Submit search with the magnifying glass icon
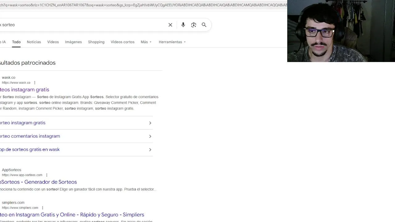 [x=204, y=25]
